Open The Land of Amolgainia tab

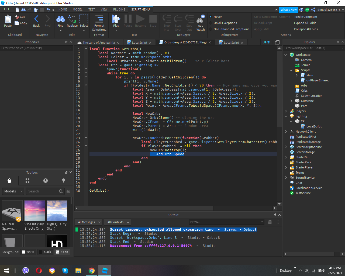[98, 43]
